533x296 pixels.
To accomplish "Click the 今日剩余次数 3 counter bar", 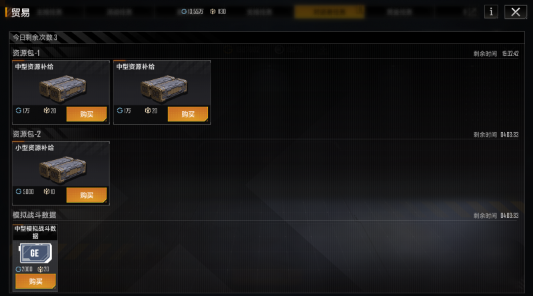I will 267,37.
